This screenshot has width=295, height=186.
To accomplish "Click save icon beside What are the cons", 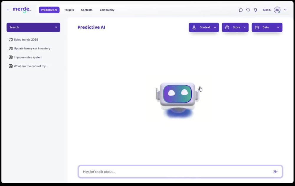I will tap(11, 66).
